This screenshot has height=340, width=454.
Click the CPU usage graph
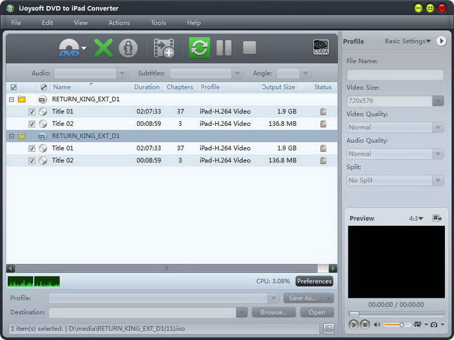pos(34,281)
